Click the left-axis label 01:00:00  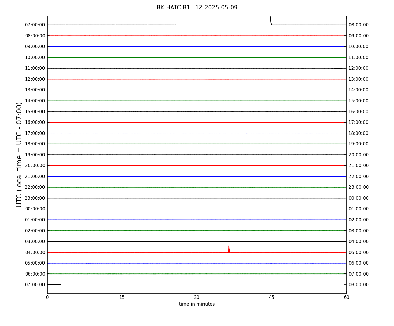point(35,220)
